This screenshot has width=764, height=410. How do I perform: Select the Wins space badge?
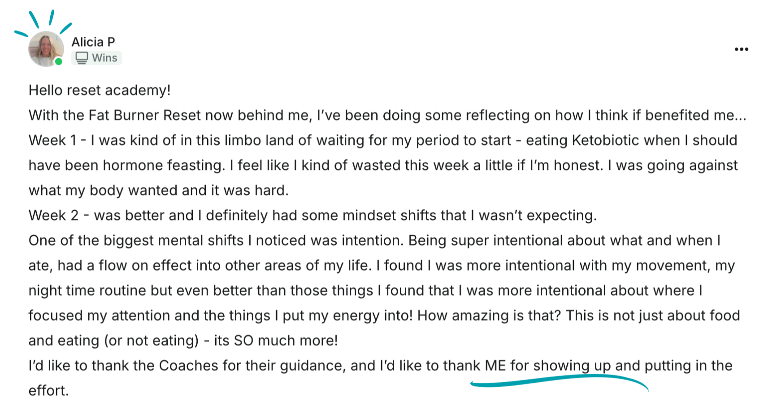pyautogui.click(x=96, y=58)
